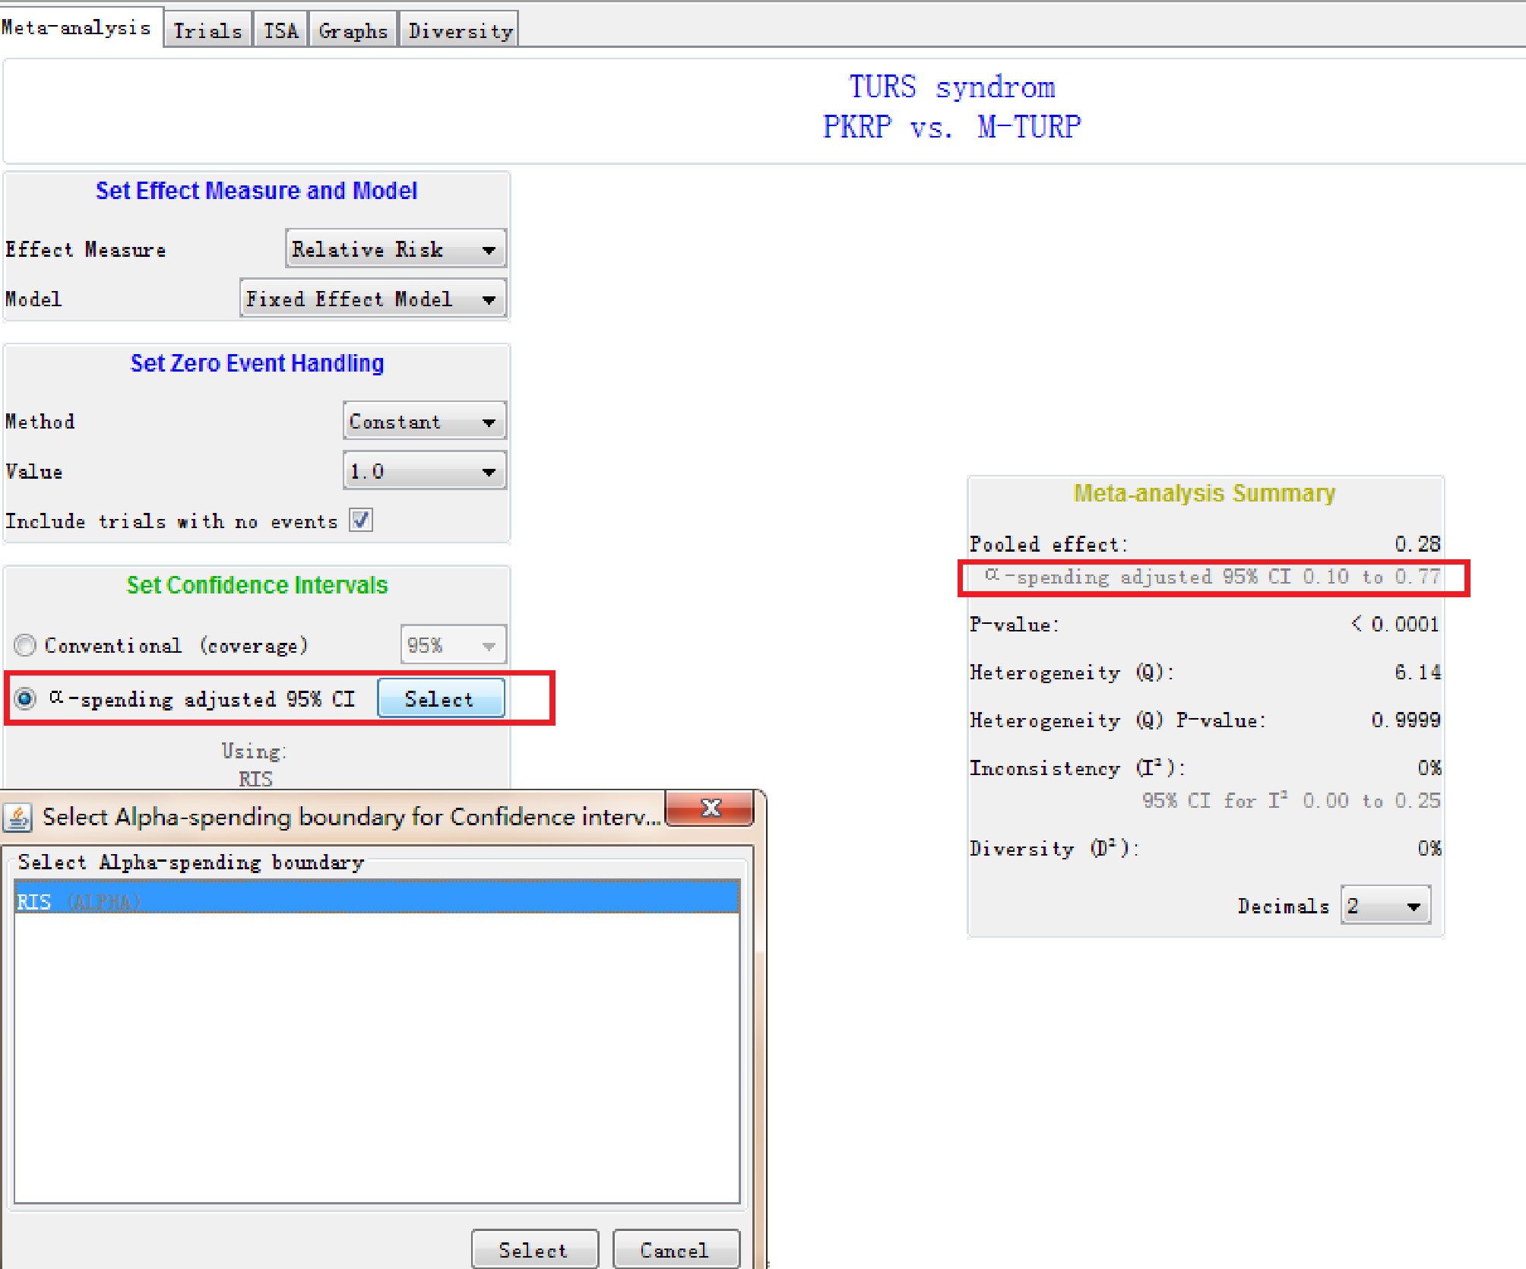Screen dimensions: 1526x1269
Task: Open the conventional 95% coverage dropdown
Action: pos(452,645)
